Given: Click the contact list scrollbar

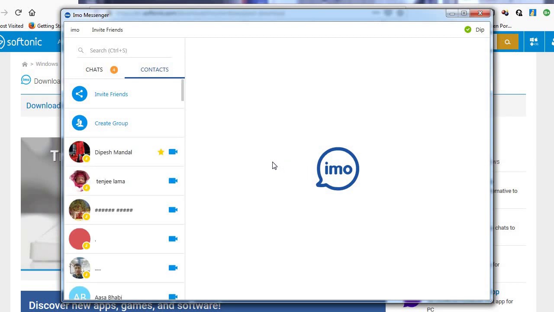Looking at the screenshot, I should coord(183,91).
